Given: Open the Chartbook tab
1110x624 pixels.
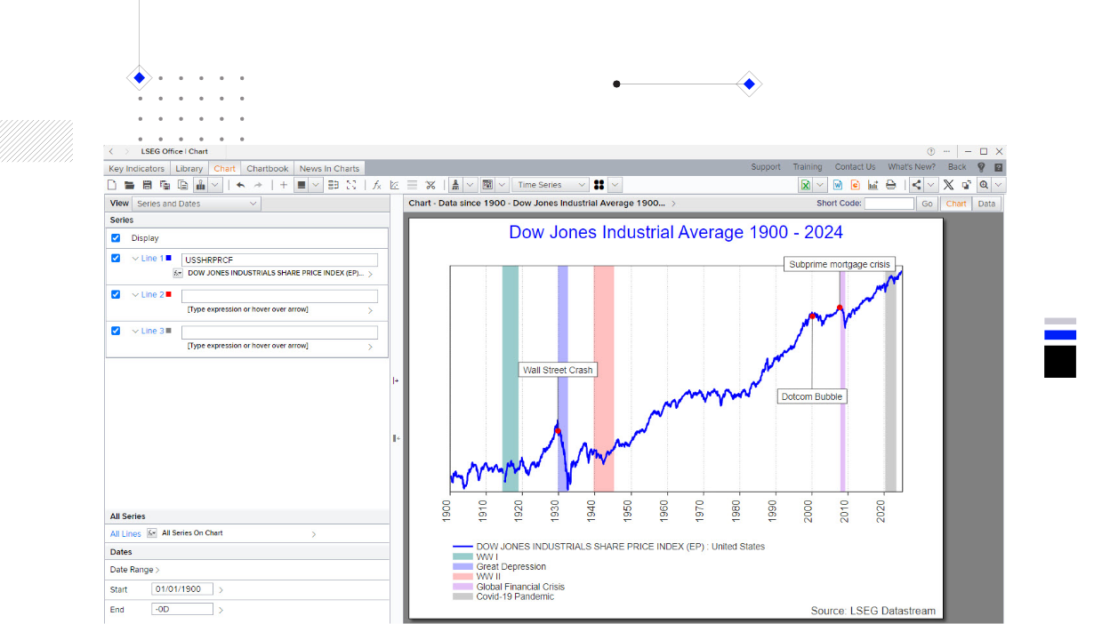Looking at the screenshot, I should (x=268, y=168).
